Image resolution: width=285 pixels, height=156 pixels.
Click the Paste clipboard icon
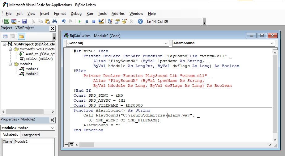point(47,21)
